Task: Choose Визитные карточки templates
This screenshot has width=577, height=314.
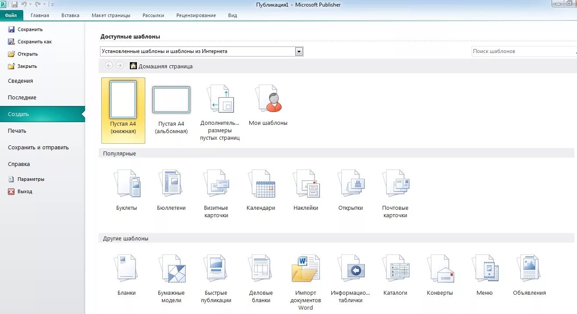Action: (216, 194)
